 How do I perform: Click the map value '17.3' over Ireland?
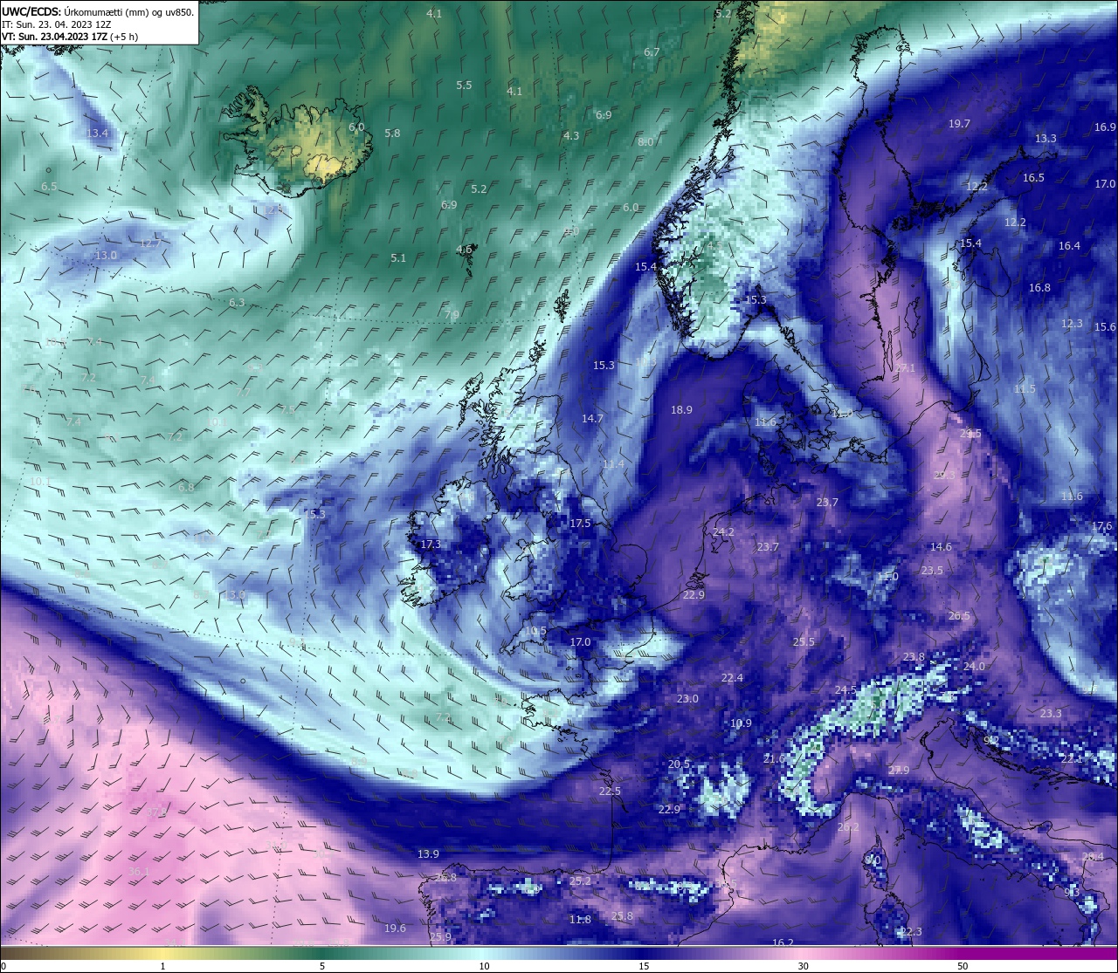click(x=431, y=545)
